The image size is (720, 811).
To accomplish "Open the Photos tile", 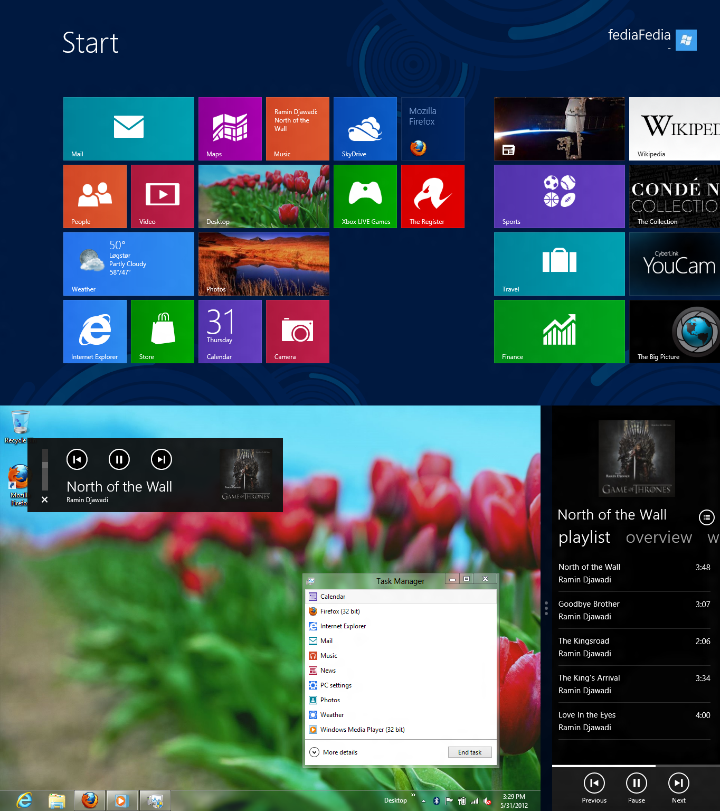I will pos(264,264).
